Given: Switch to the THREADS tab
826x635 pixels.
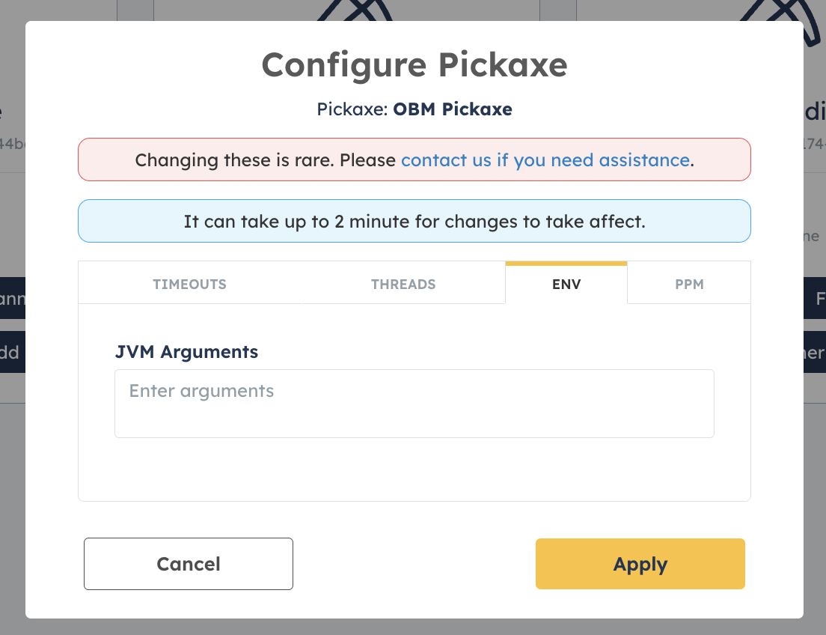Looking at the screenshot, I should 403,285.
